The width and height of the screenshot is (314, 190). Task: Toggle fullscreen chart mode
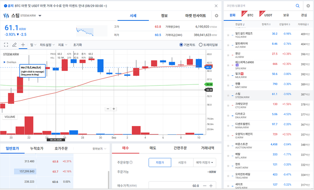[6, 45]
